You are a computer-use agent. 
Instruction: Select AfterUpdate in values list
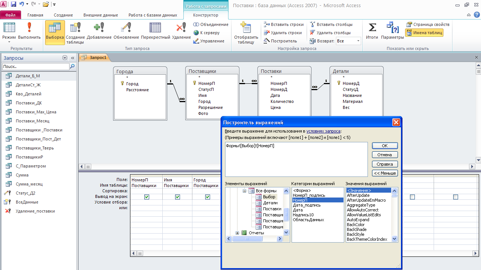tap(358, 195)
